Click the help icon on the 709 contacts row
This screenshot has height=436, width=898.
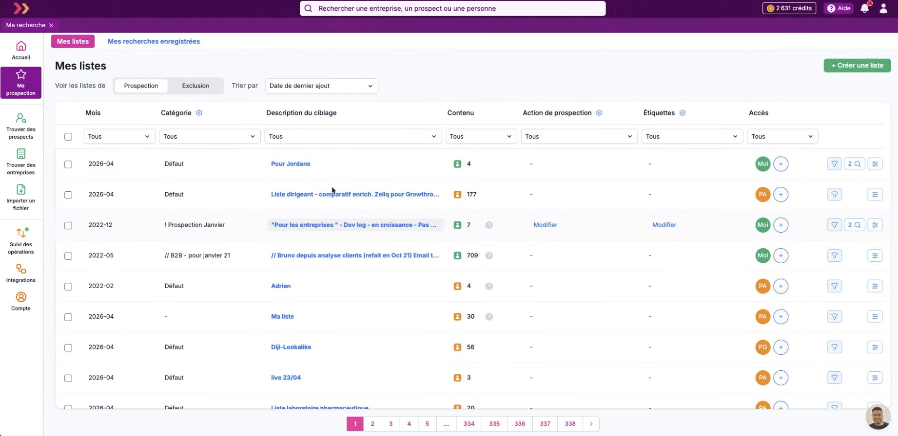point(489,255)
